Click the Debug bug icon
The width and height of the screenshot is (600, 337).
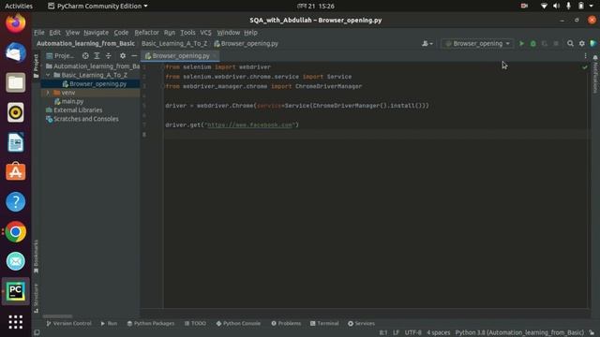click(532, 44)
